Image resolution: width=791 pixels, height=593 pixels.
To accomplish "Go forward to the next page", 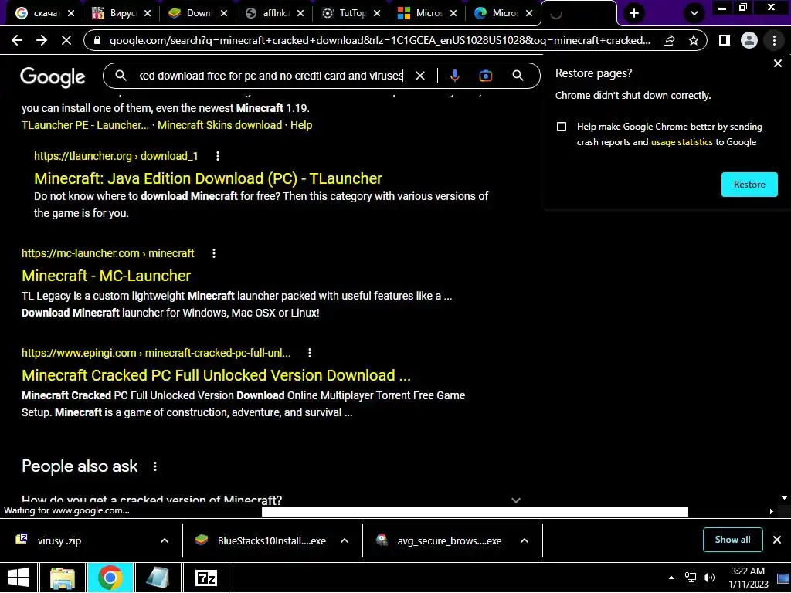I will click(42, 40).
